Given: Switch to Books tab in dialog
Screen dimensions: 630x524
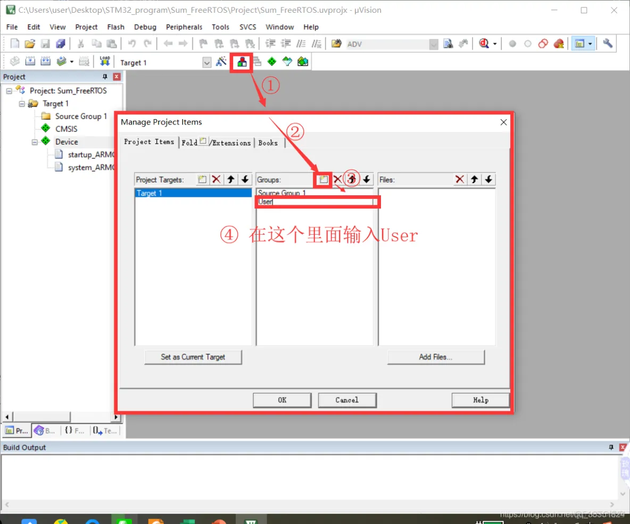Looking at the screenshot, I should 268,143.
